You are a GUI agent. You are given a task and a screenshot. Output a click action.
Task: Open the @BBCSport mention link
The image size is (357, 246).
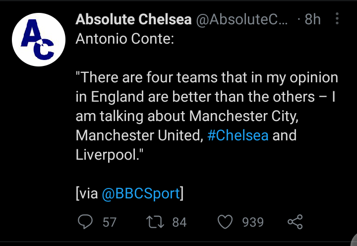click(x=141, y=193)
